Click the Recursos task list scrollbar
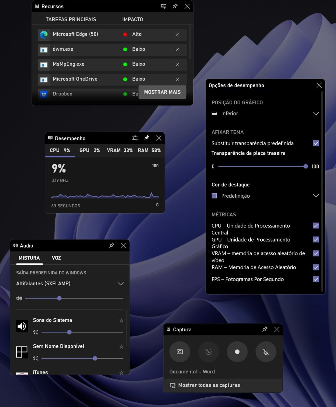 [190, 42]
